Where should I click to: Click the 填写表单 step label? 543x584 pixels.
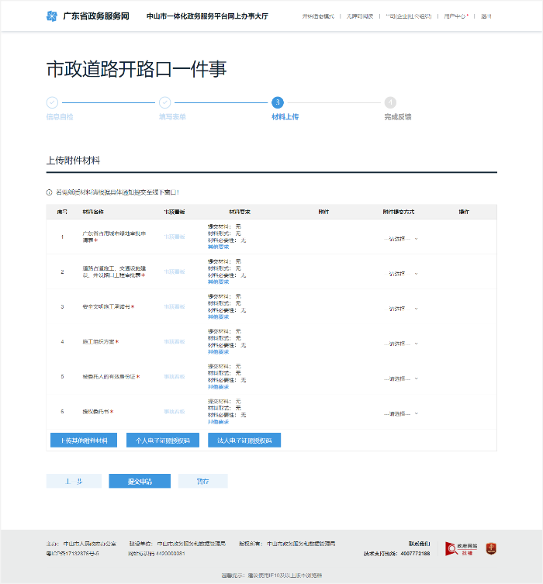click(172, 117)
